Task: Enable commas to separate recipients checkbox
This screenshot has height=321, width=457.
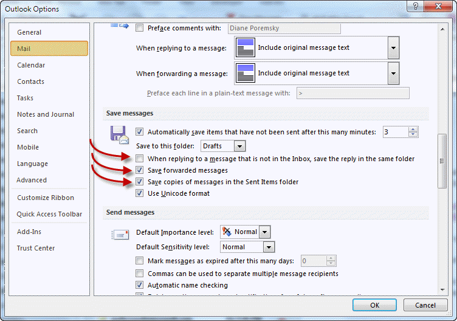Action: click(x=140, y=274)
